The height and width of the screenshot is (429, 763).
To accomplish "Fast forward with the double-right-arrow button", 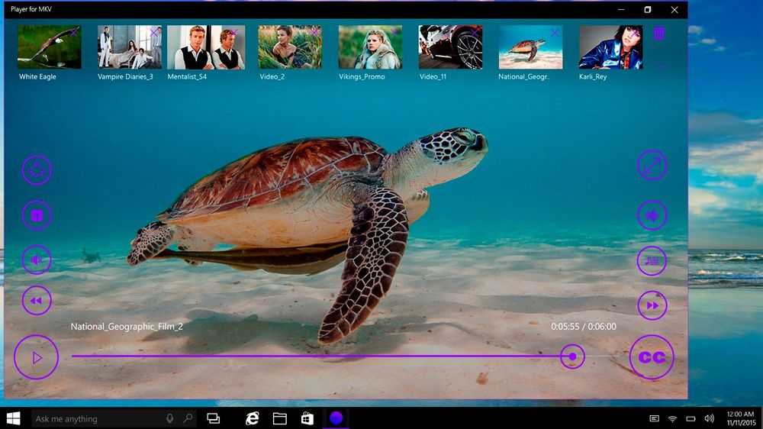I will pyautogui.click(x=652, y=305).
